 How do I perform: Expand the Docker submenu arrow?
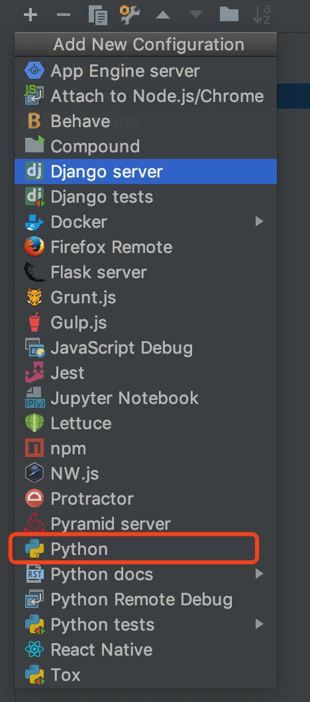[260, 221]
